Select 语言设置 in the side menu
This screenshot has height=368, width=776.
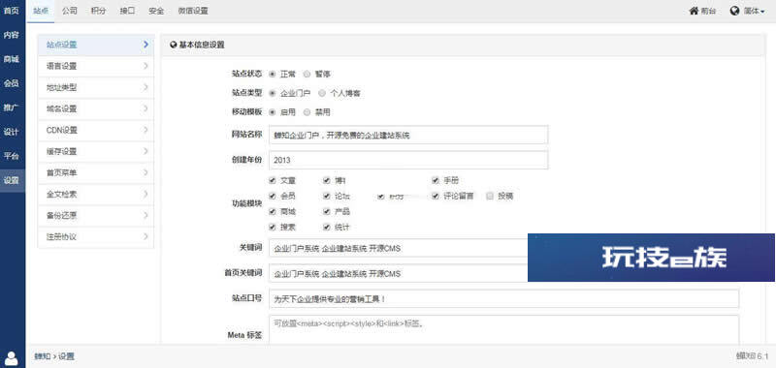[x=95, y=66]
